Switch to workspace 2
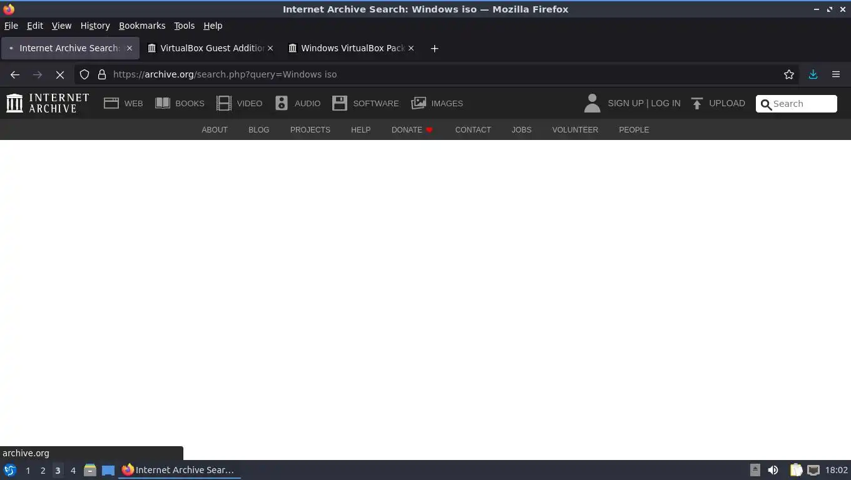The width and height of the screenshot is (851, 480). [43, 470]
